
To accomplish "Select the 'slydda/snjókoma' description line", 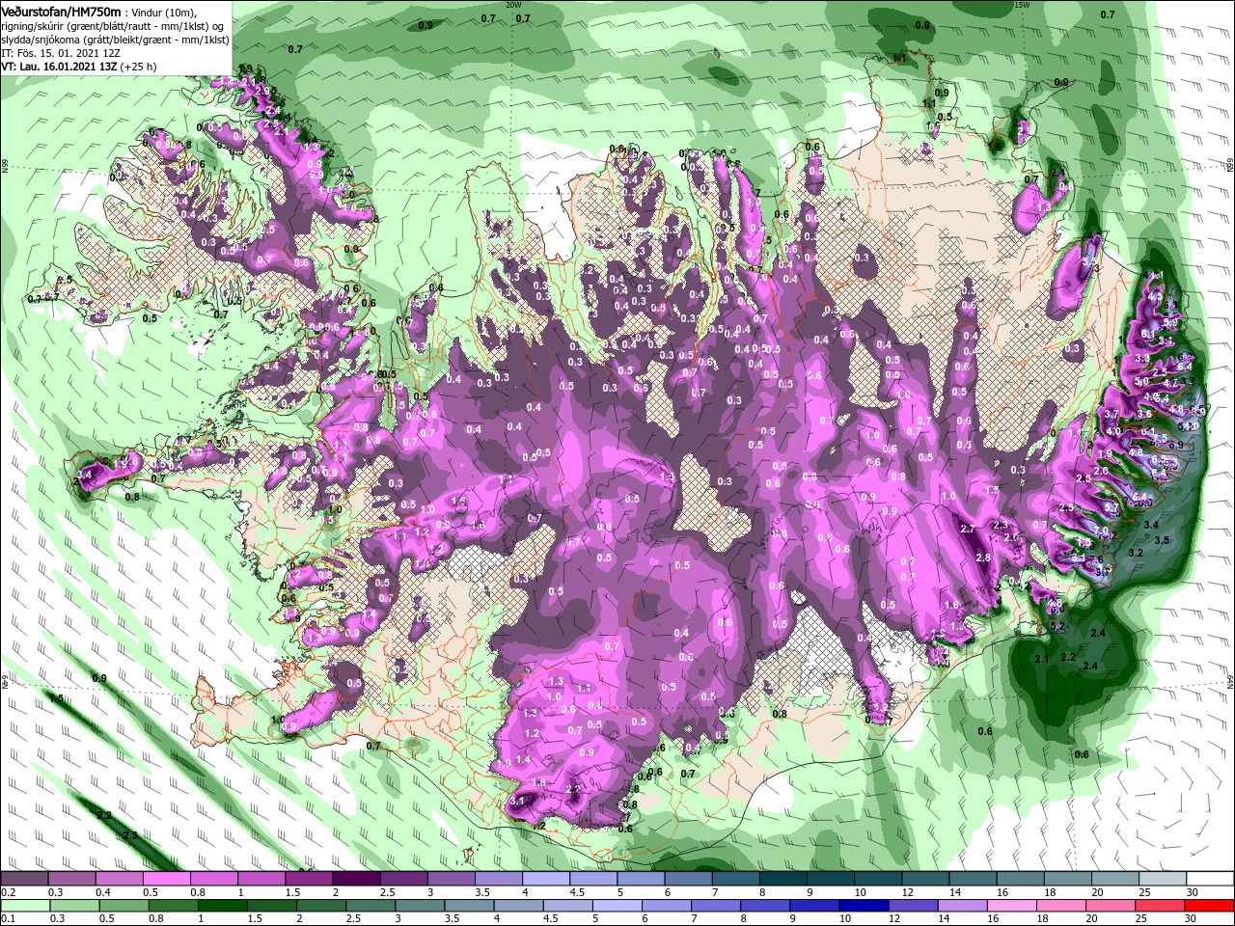I will click(115, 41).
